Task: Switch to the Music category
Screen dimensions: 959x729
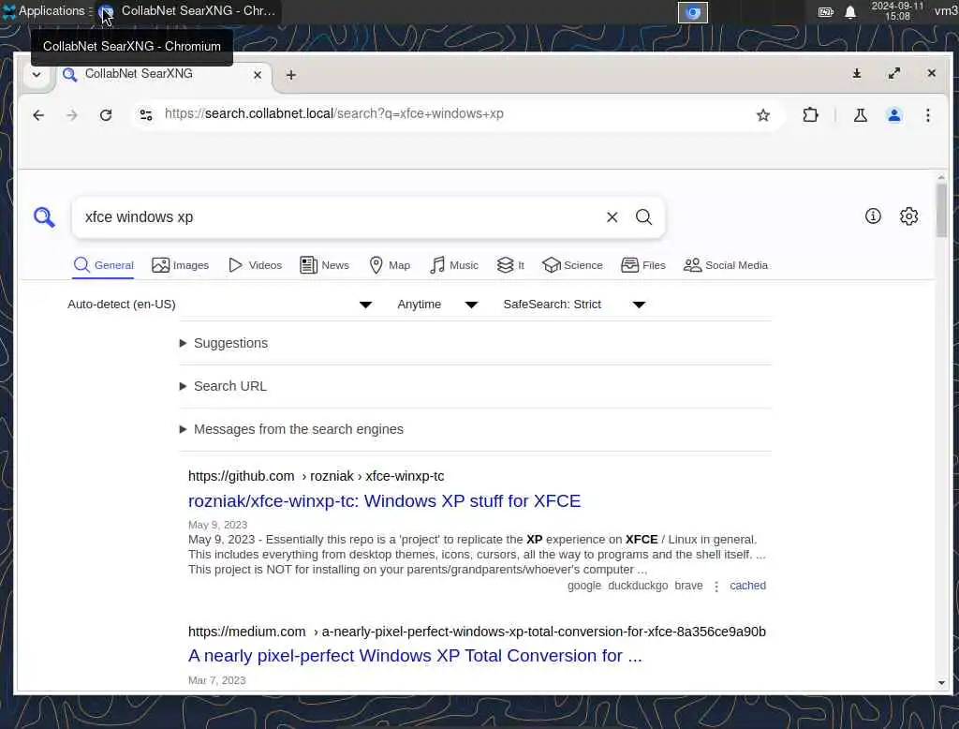Action: [454, 266]
